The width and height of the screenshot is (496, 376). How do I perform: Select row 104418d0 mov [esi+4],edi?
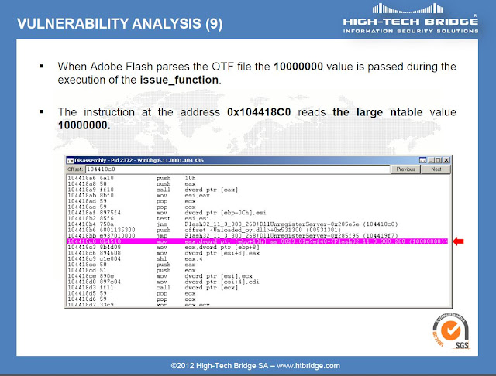[x=257, y=282]
